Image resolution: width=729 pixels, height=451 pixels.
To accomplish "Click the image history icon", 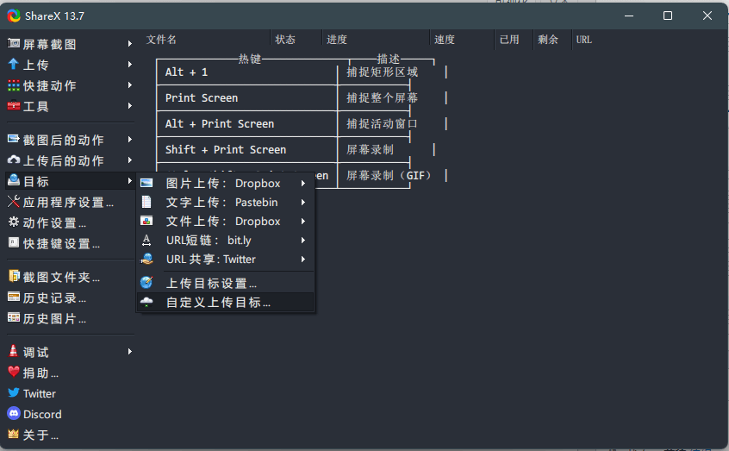I will coord(14,318).
